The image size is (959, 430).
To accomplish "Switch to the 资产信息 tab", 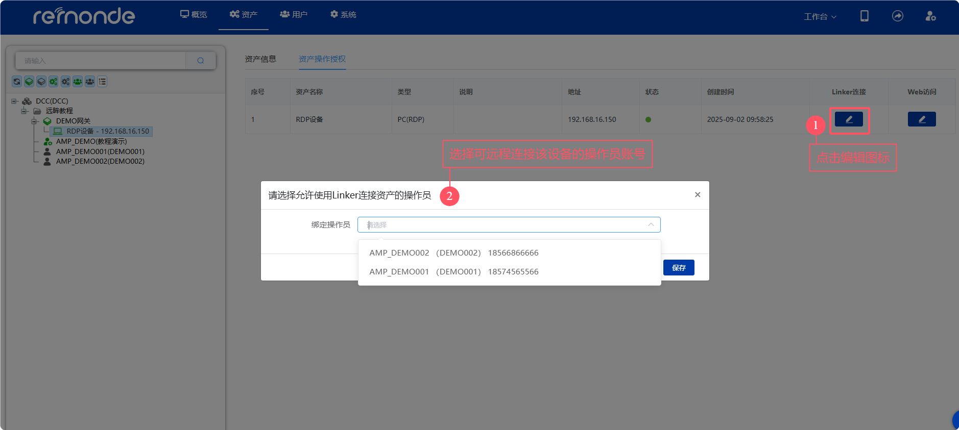I will [x=260, y=59].
